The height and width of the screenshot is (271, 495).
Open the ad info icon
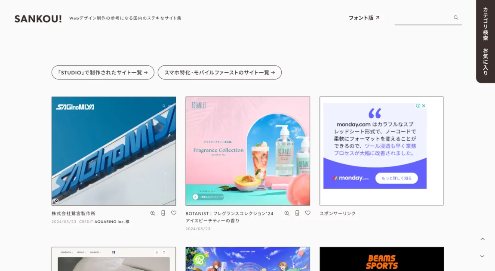click(418, 106)
